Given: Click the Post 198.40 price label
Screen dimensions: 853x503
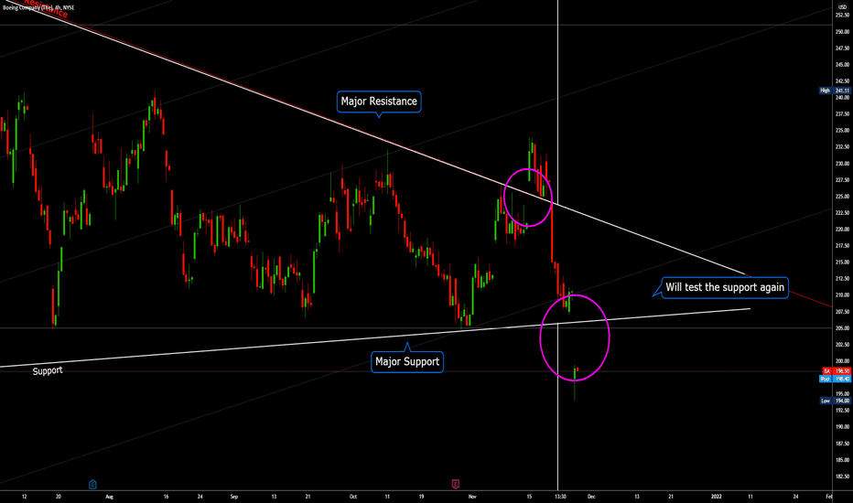Looking at the screenshot, I should pos(835,379).
